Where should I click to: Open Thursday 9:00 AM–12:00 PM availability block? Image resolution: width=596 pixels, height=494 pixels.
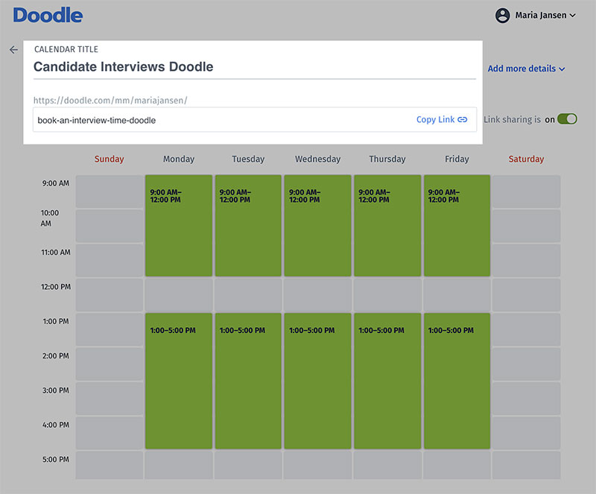[x=387, y=226]
